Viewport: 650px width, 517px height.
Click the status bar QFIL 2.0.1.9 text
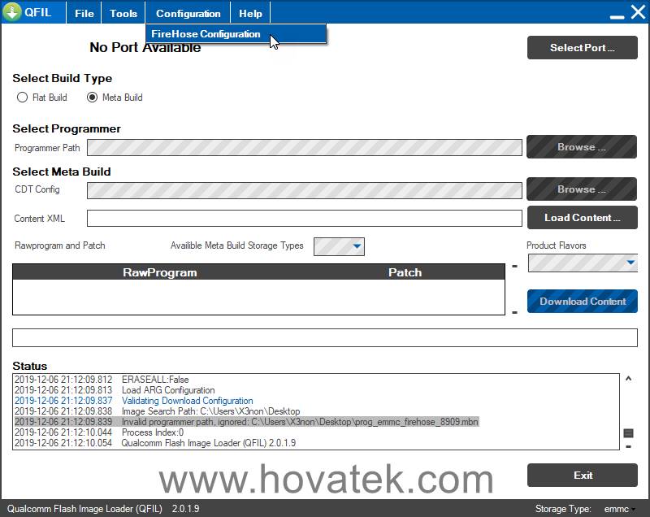(103, 509)
